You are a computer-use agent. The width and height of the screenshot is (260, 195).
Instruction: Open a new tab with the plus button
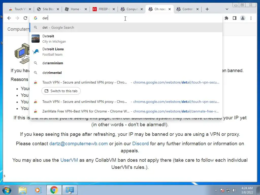pyautogui.click(x=207, y=9)
